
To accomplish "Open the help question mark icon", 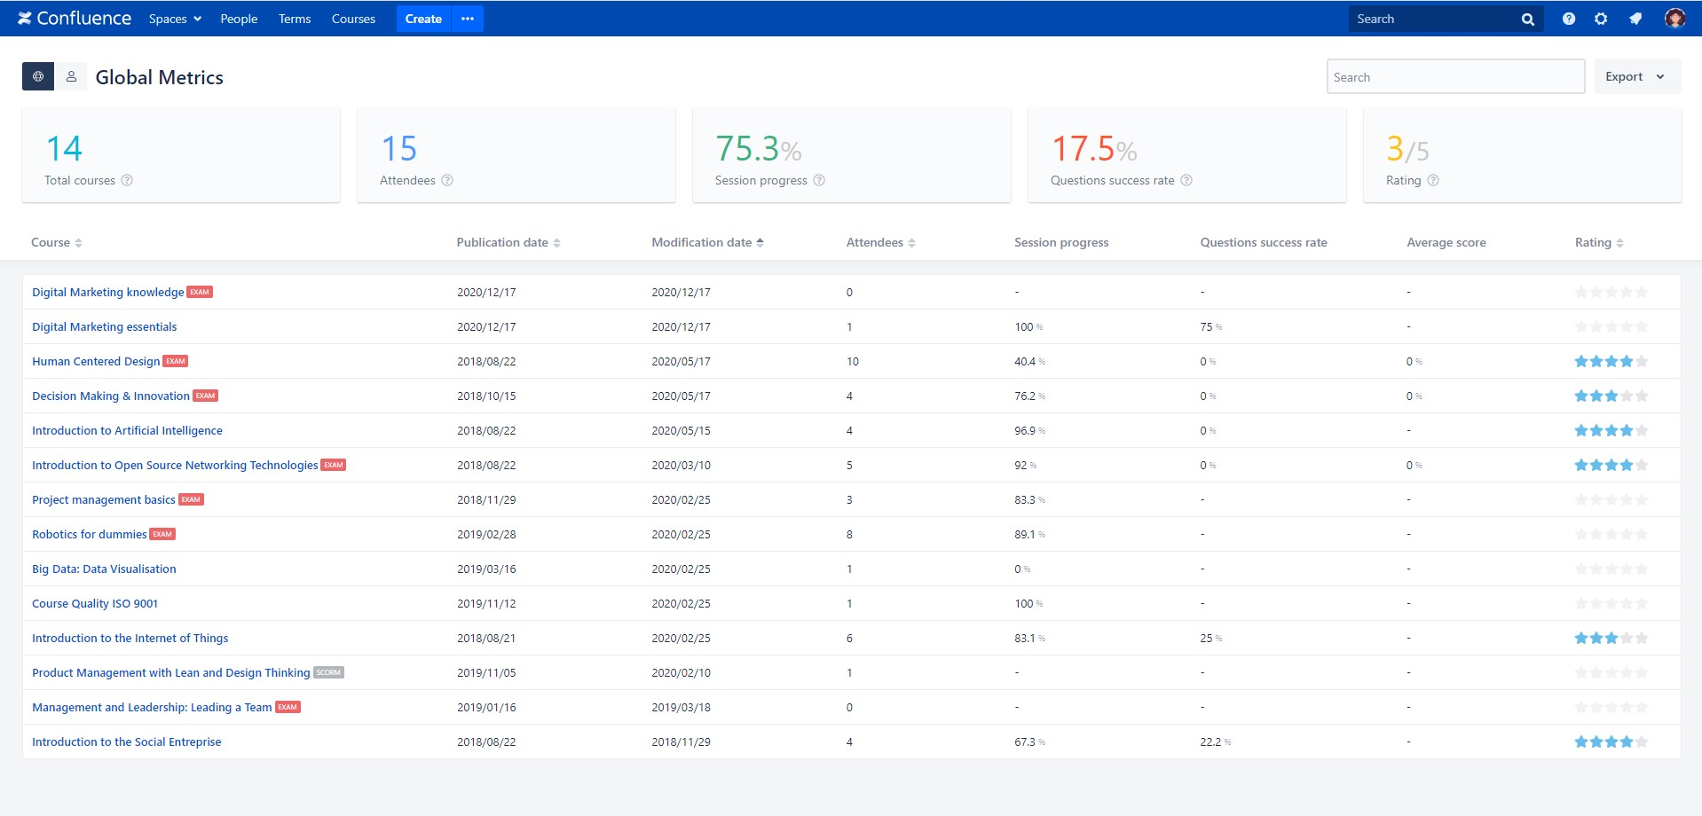I will (x=1568, y=19).
